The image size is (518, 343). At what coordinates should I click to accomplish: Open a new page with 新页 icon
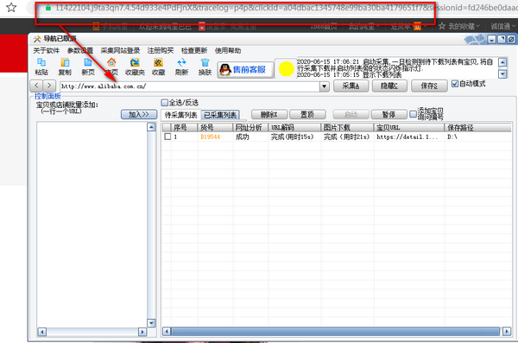tap(88, 67)
